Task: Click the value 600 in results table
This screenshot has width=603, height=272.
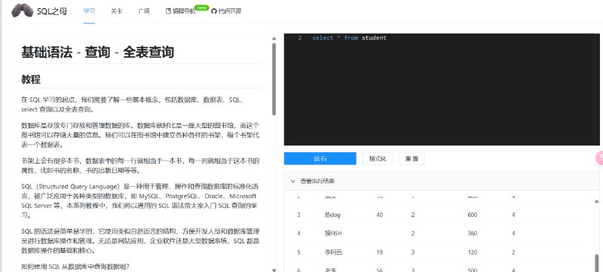Action: point(473,215)
